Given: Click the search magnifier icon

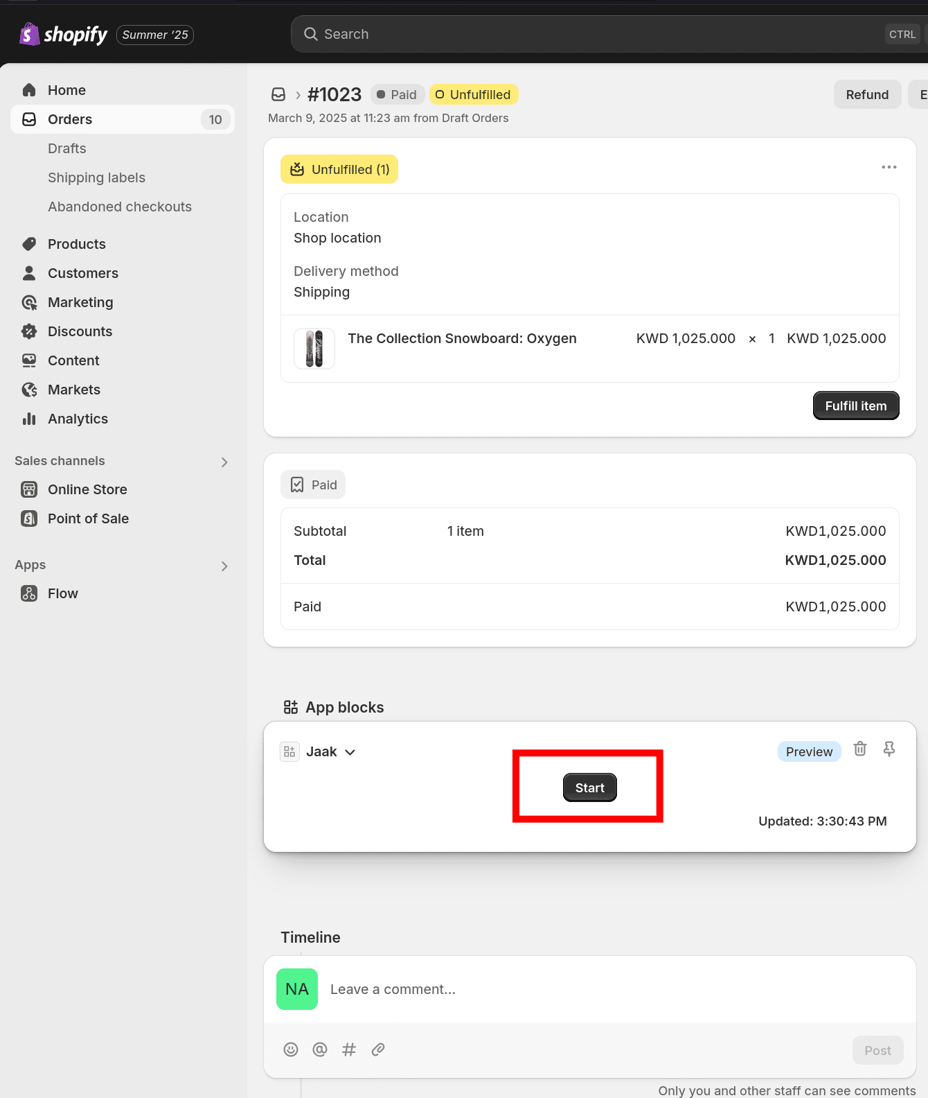Looking at the screenshot, I should click(311, 34).
